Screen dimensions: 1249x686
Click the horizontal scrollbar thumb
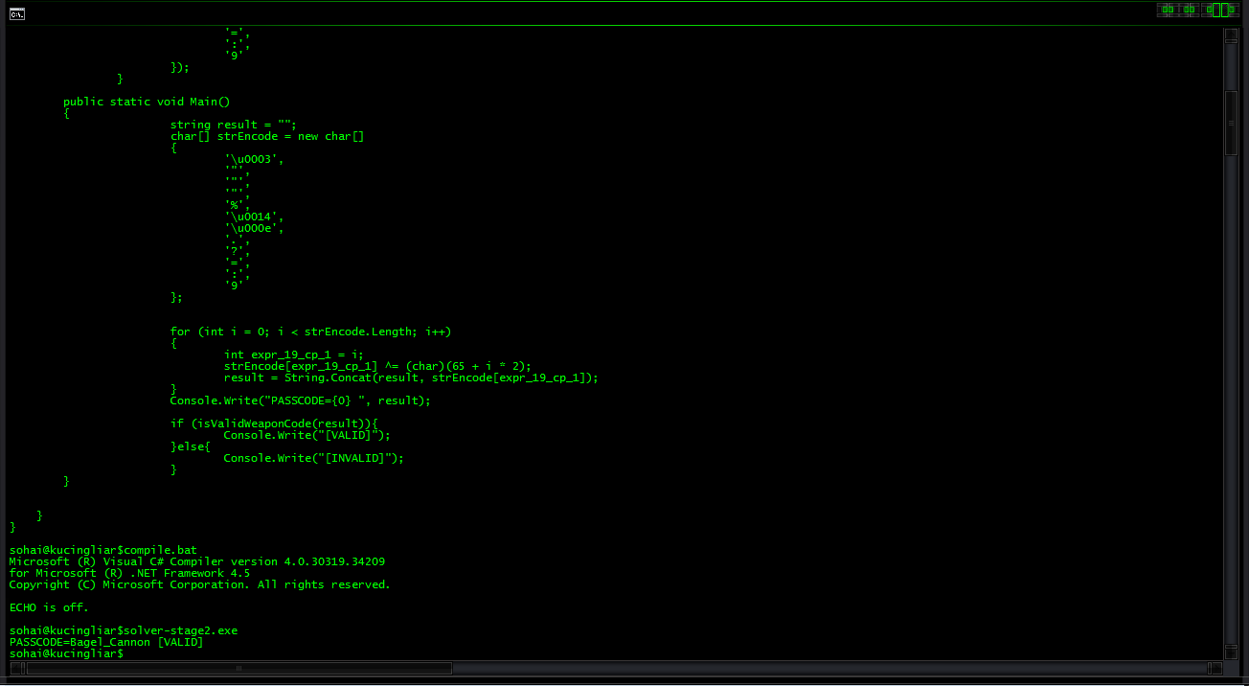(238, 668)
